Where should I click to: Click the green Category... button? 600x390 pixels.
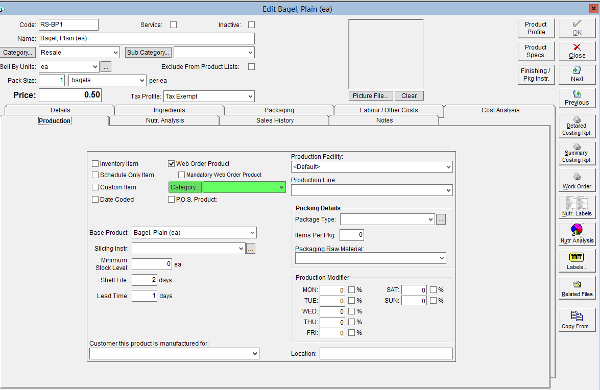tap(185, 187)
